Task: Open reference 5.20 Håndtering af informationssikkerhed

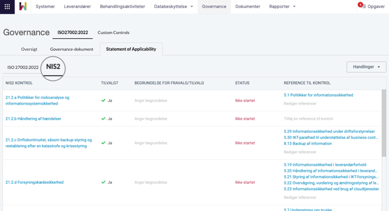Action: click(x=331, y=171)
